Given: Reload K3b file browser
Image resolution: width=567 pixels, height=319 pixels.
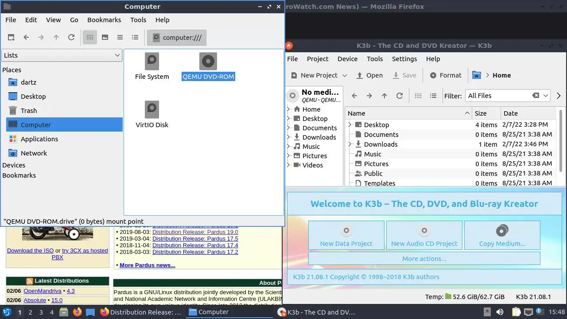Looking at the screenshot, I should pyautogui.click(x=400, y=96).
